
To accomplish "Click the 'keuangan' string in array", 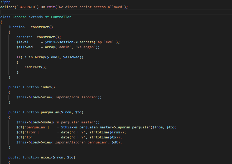I will tap(85, 47).
